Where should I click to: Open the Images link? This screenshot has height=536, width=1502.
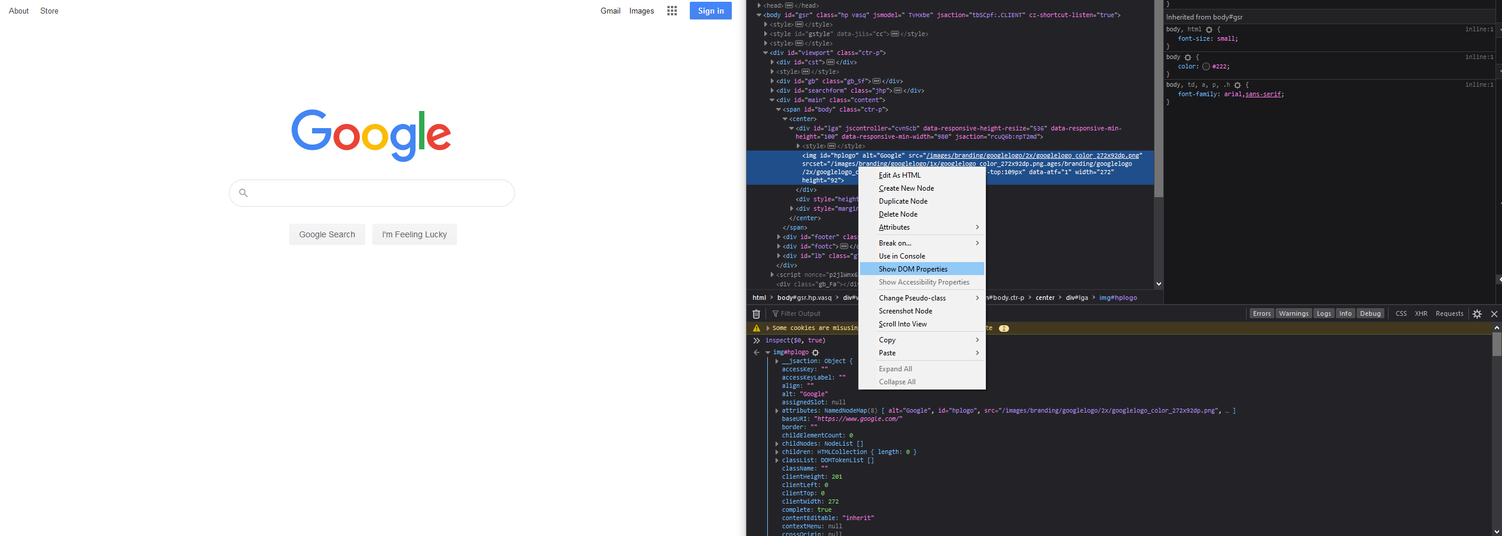click(x=641, y=11)
